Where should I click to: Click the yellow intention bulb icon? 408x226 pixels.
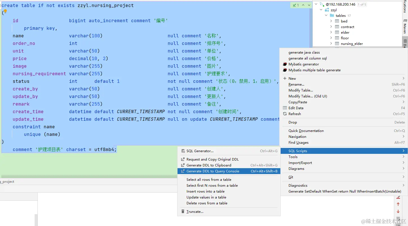[x=5, y=12]
